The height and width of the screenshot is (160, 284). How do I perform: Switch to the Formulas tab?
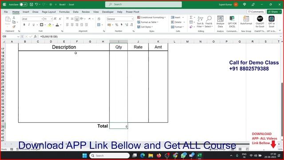tap(64, 12)
